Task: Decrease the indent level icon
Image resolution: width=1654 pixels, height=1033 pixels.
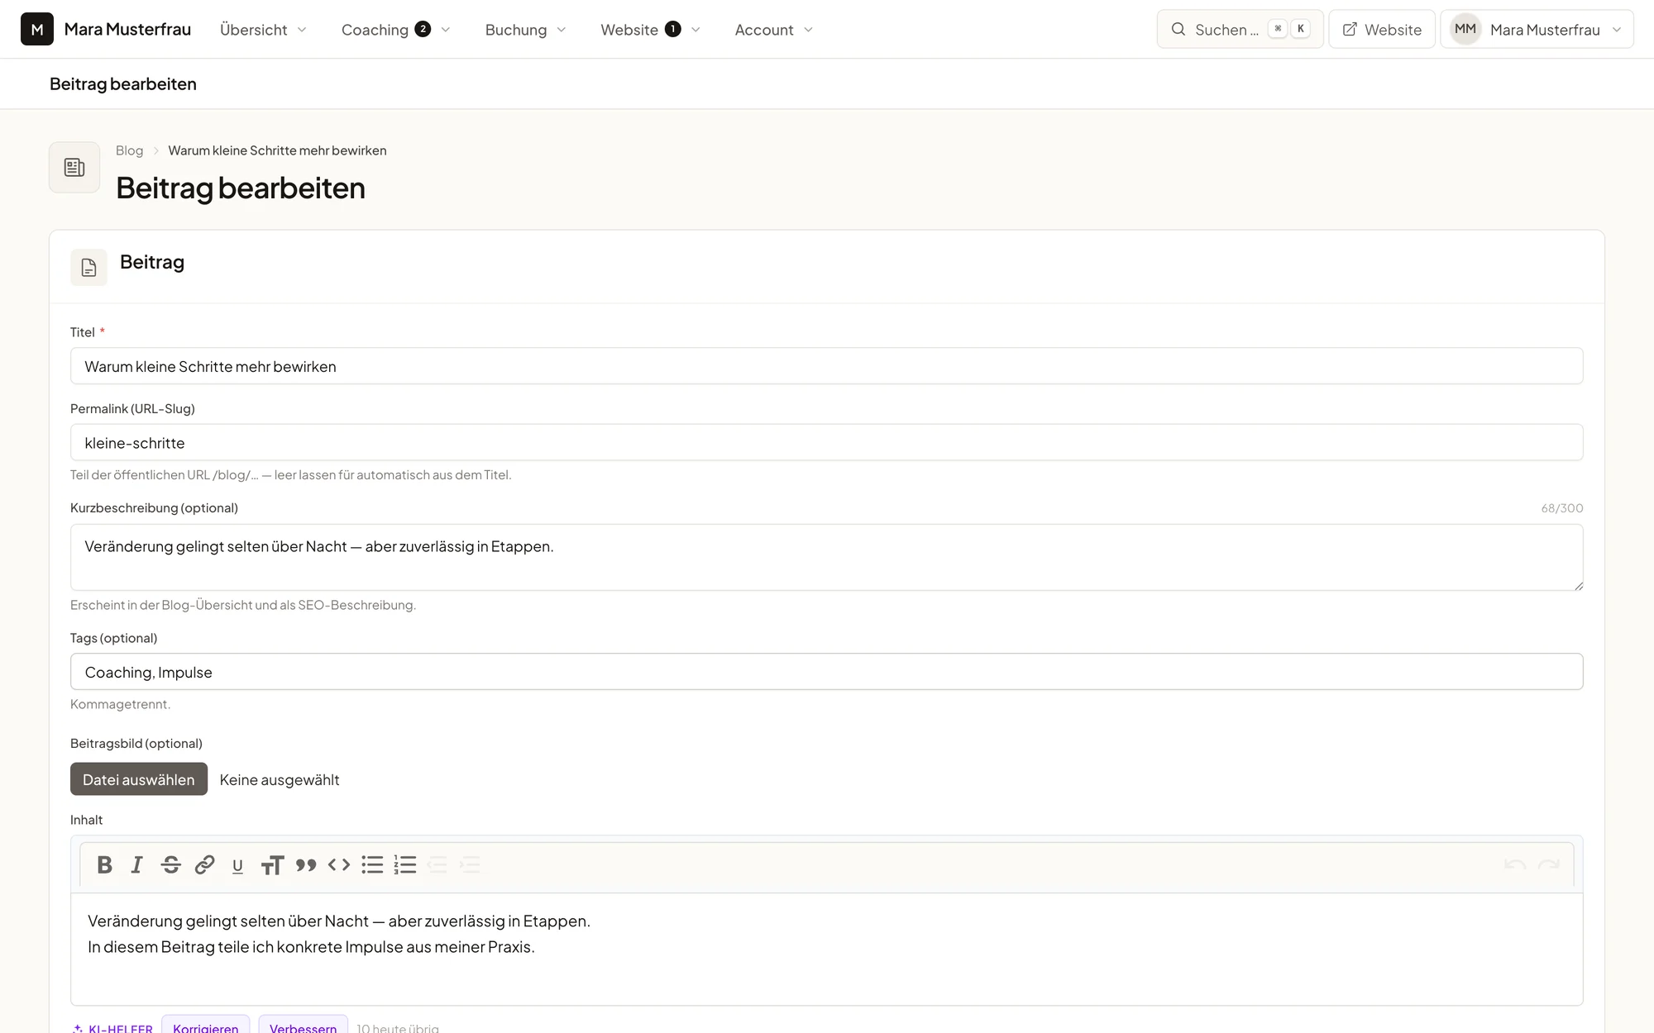Action: [x=437, y=864]
